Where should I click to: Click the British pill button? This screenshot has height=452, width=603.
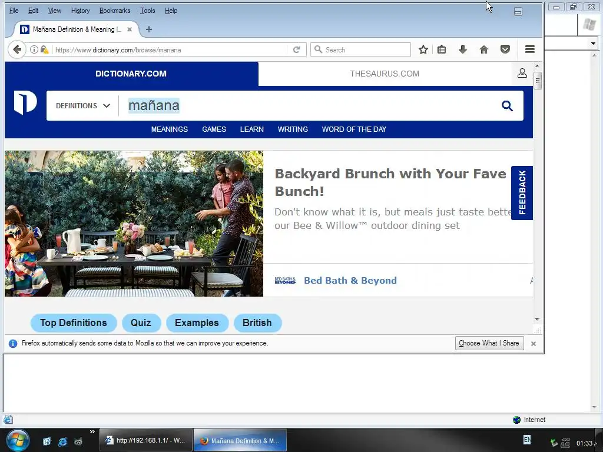[x=257, y=323]
